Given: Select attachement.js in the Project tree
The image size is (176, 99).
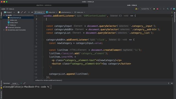Looking at the screenshot, I should click(15, 18).
